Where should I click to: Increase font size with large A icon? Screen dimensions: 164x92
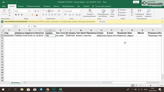[35, 11]
